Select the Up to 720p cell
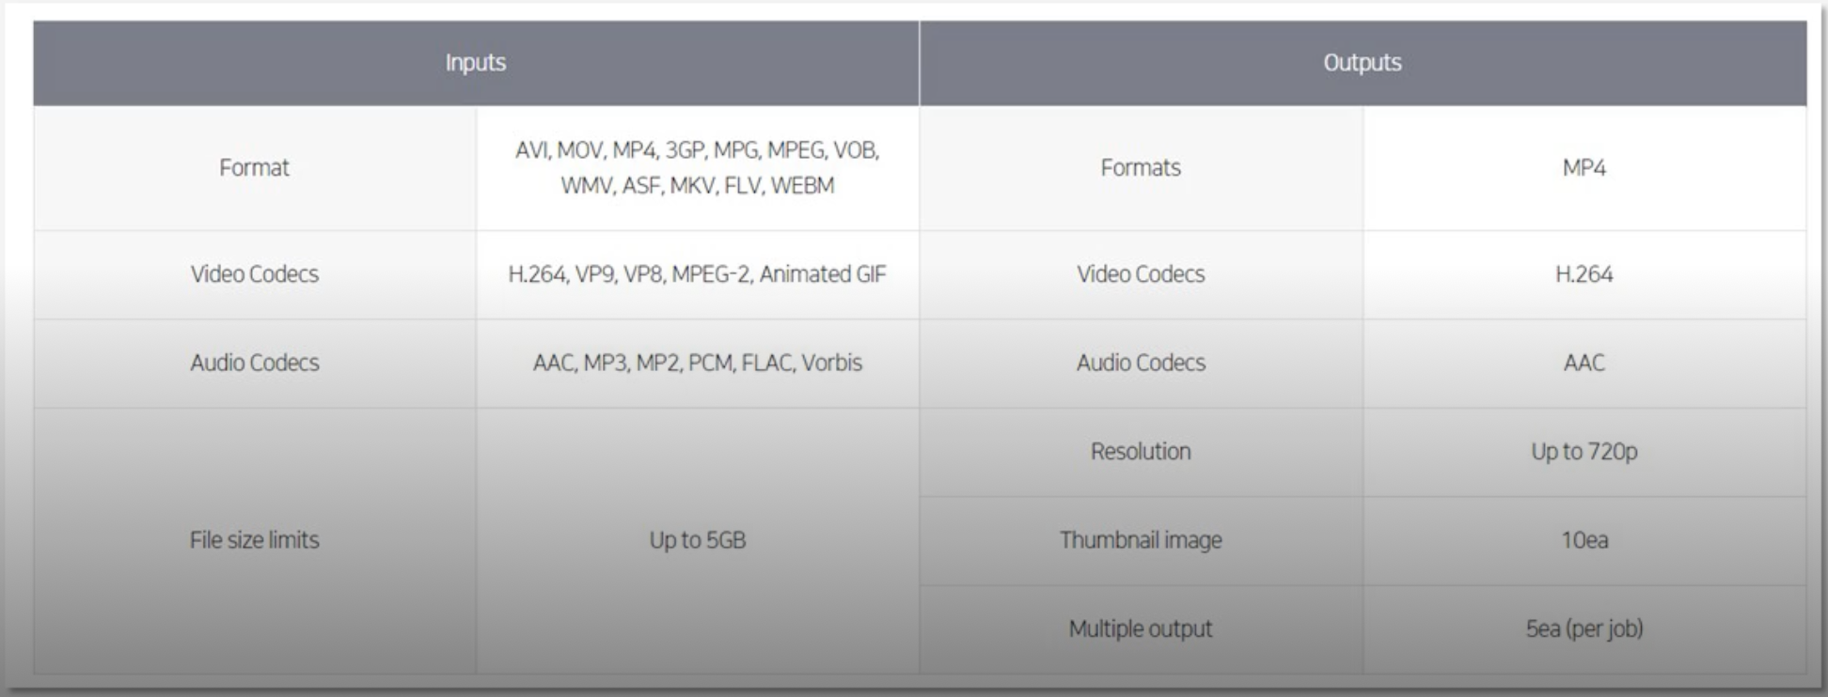The height and width of the screenshot is (697, 1828). pos(1584,452)
